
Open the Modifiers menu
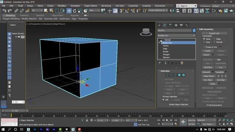click(62, 6)
